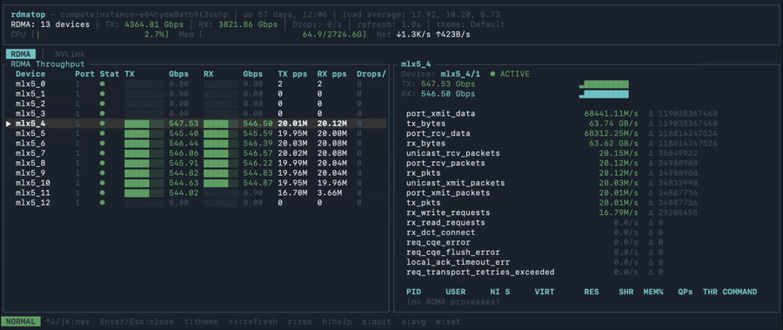This screenshot has width=783, height=330.
Task: Click the Drops/ column header
Action: (371, 74)
